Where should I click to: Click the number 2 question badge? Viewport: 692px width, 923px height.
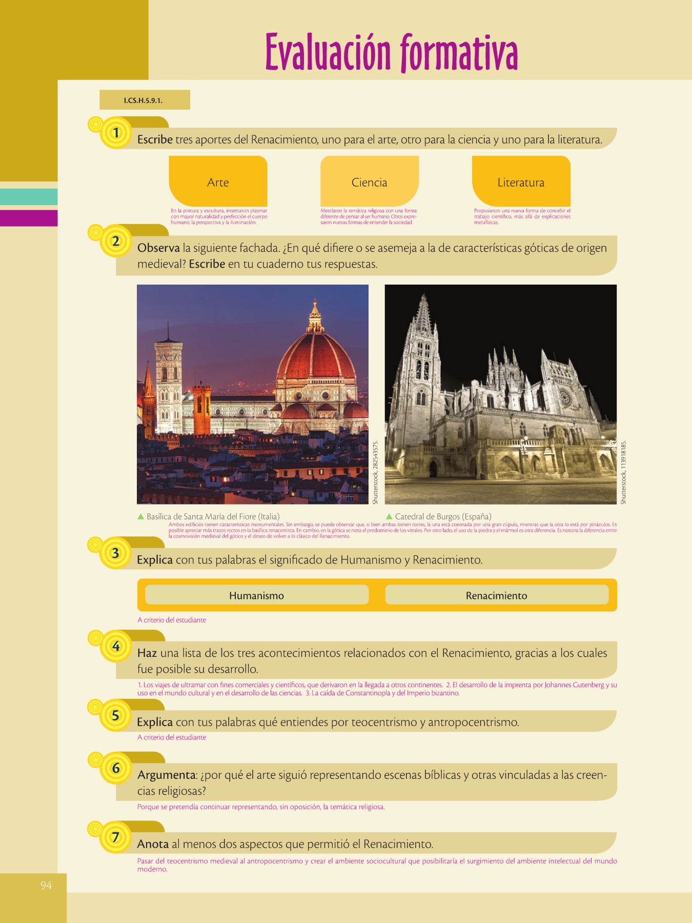[x=116, y=241]
